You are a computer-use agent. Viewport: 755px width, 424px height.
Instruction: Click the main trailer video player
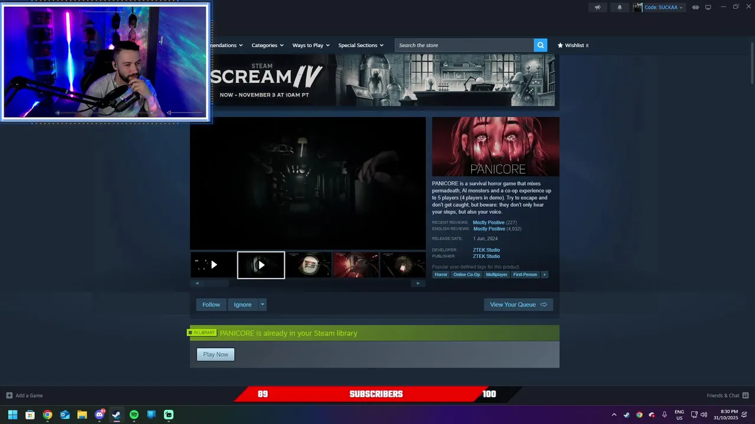308,183
